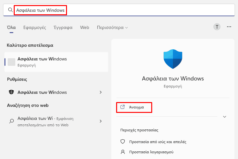This screenshot has height=159, width=238.
Task: Click the large Windows Security shield logo
Action: 173,59
